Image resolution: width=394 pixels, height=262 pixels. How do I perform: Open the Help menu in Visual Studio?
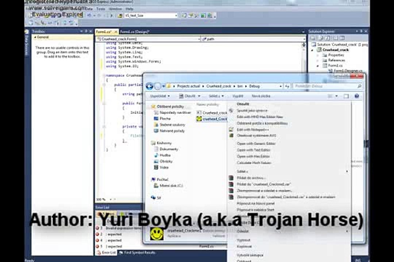coord(130,9)
